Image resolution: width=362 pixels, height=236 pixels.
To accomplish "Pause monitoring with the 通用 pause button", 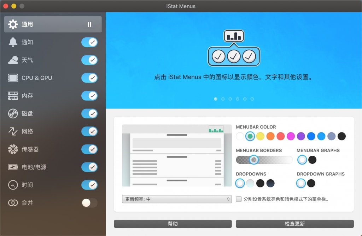I will [x=89, y=24].
